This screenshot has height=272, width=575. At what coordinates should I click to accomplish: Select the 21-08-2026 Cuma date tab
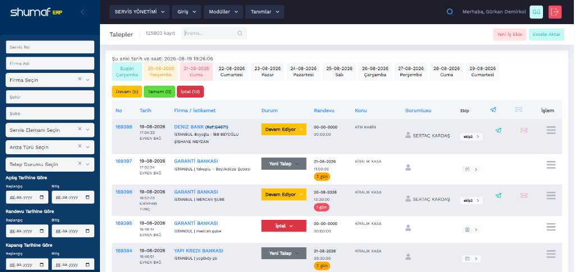pos(196,71)
